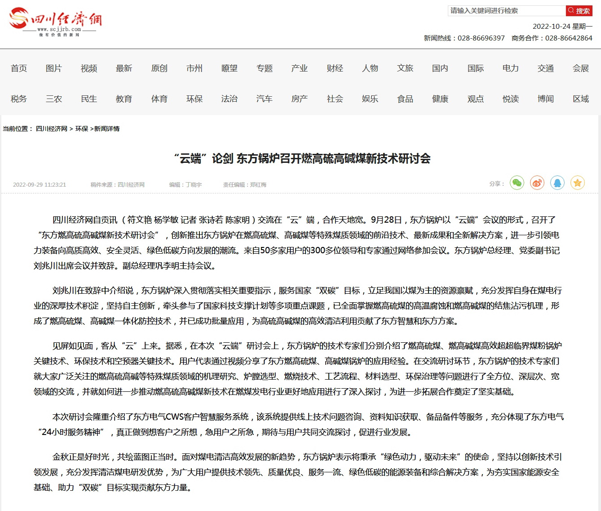
Task: Click the red 搜索 search button
Action: (579, 11)
